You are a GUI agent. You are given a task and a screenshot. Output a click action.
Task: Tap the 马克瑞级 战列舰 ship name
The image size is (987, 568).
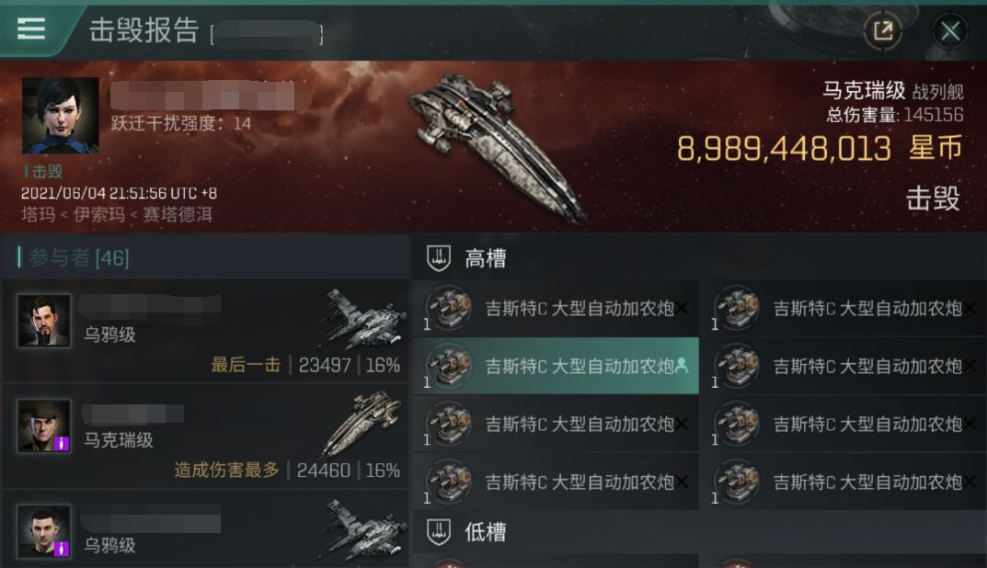coord(892,91)
